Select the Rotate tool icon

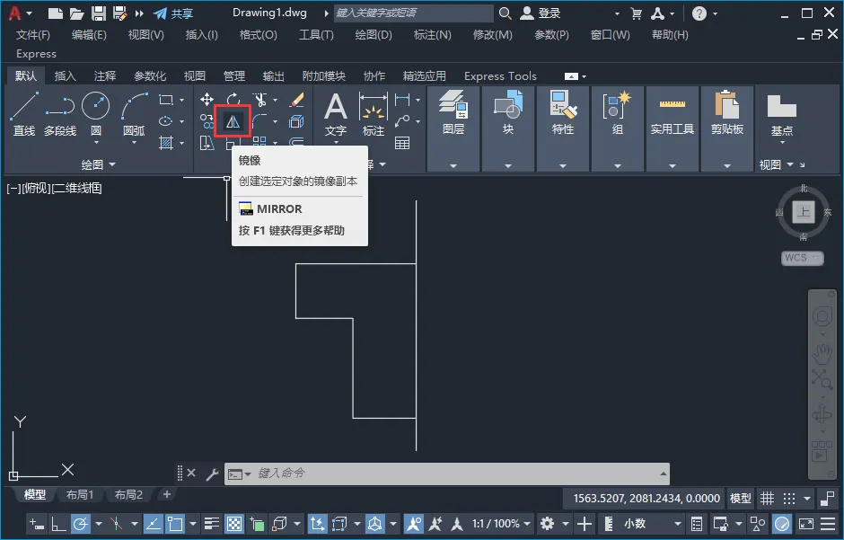pyautogui.click(x=233, y=100)
